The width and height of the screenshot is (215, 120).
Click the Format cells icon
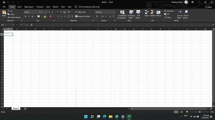pyautogui.click(x=158, y=12)
